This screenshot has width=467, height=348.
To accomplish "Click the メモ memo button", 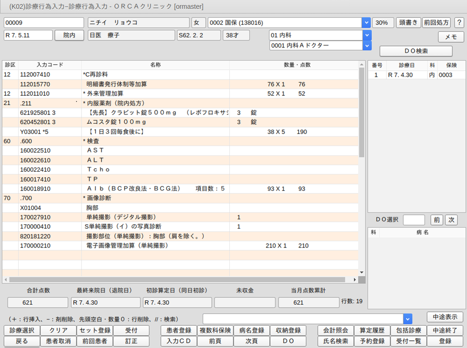I will tap(451, 37).
